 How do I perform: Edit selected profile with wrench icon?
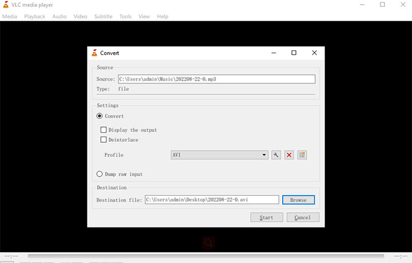pos(276,155)
